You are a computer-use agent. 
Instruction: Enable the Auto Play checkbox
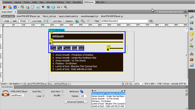(43, 91)
